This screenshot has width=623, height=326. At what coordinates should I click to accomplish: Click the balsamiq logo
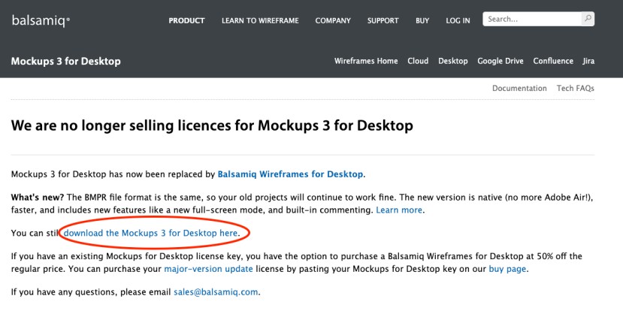[41, 20]
